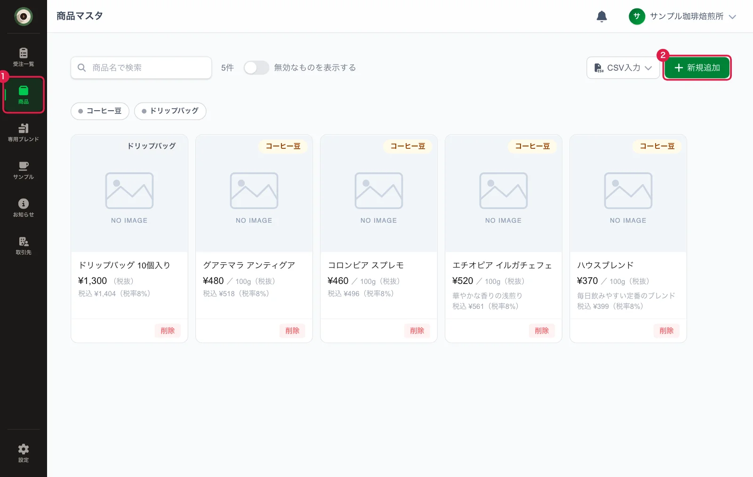The height and width of the screenshot is (477, 753).
Task: Click the search magnifier icon
Action: (x=81, y=68)
